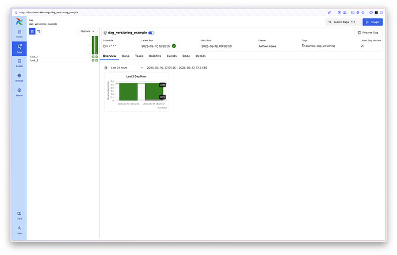
Task: Open the Assets page from sidebar
Action: pos(20,61)
